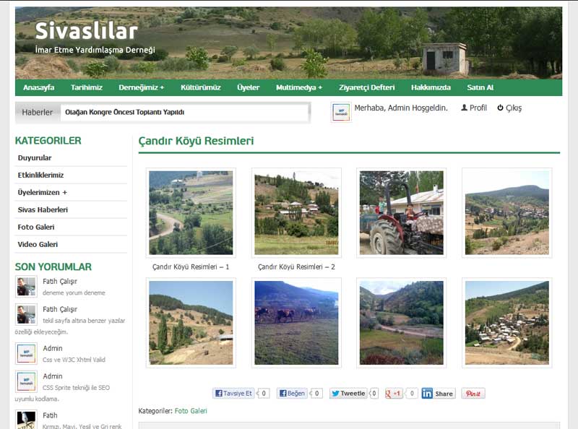This screenshot has height=429, width=578.
Task: Click the Facebook Tavsiye Et button
Action: [233, 393]
